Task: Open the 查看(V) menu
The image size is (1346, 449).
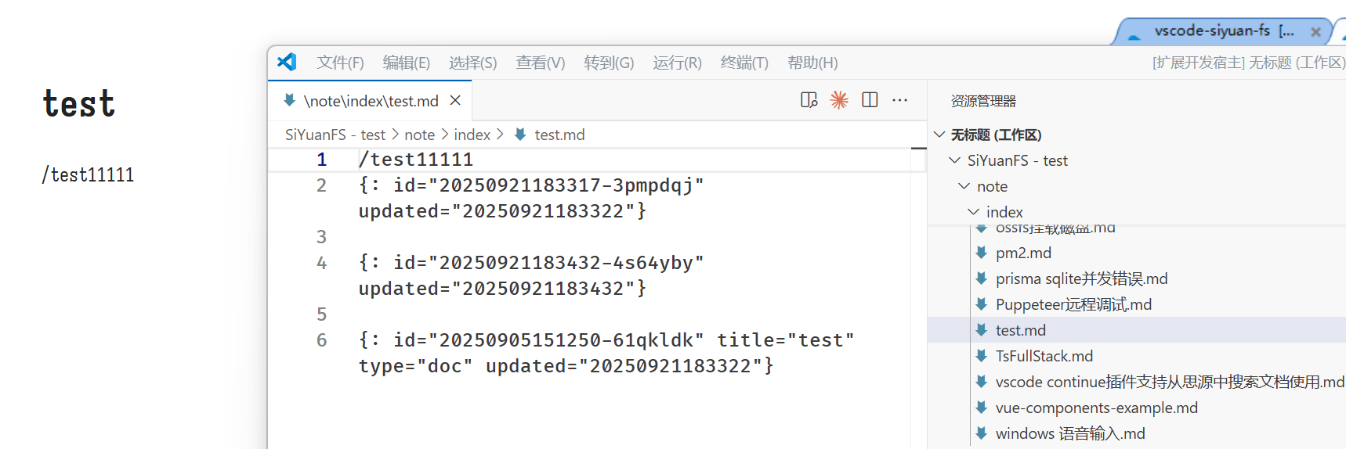Action: (540, 63)
